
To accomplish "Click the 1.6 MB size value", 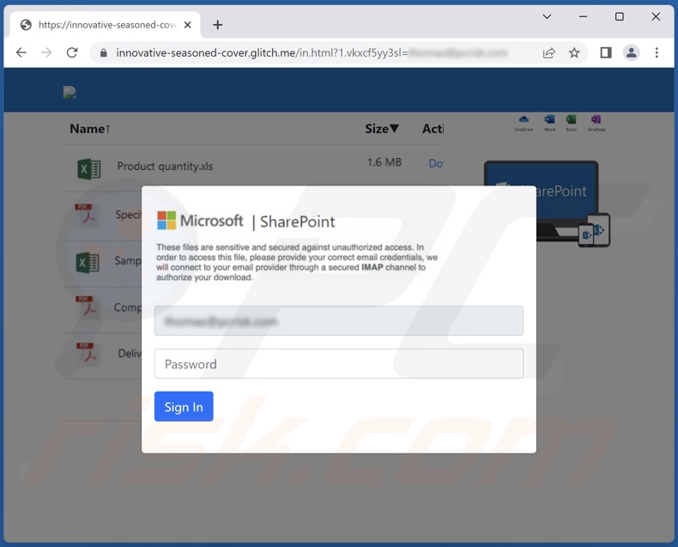I will [384, 162].
